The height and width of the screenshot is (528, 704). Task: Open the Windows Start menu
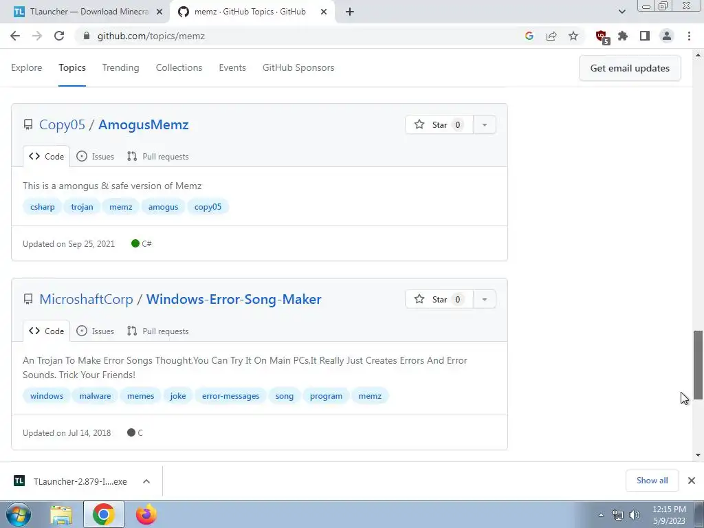click(x=18, y=514)
